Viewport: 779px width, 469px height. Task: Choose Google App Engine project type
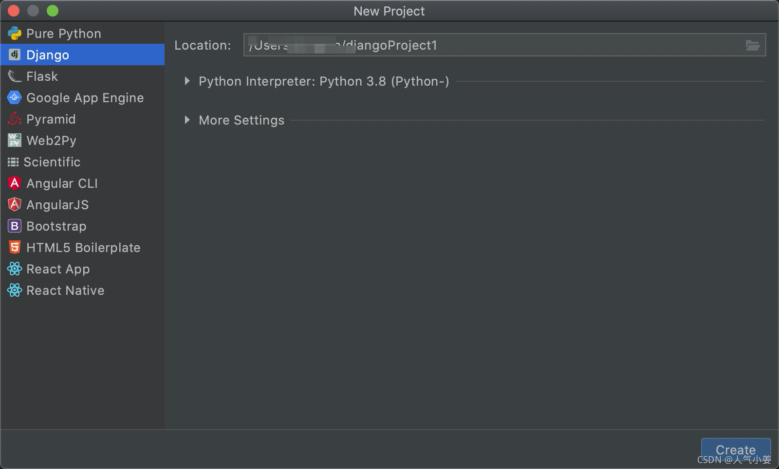click(82, 98)
